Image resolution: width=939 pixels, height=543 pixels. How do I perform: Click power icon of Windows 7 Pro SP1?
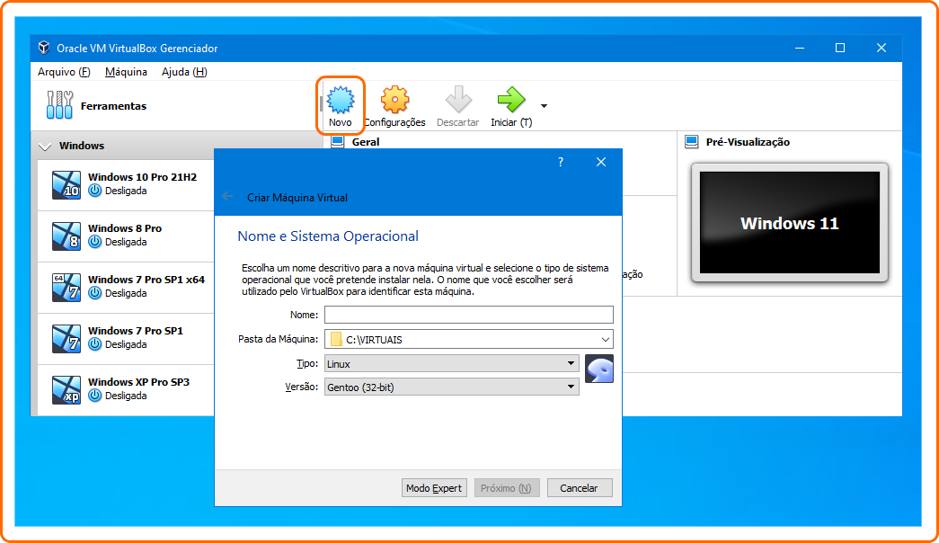click(x=94, y=344)
